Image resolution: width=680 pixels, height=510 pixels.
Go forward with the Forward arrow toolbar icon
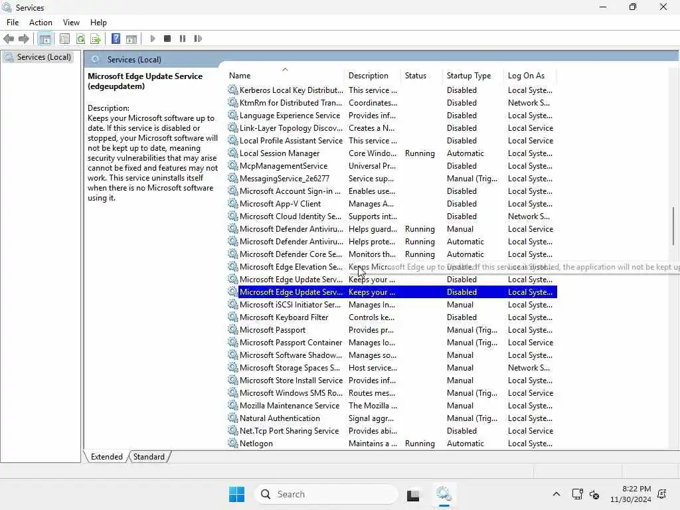pyautogui.click(x=24, y=39)
